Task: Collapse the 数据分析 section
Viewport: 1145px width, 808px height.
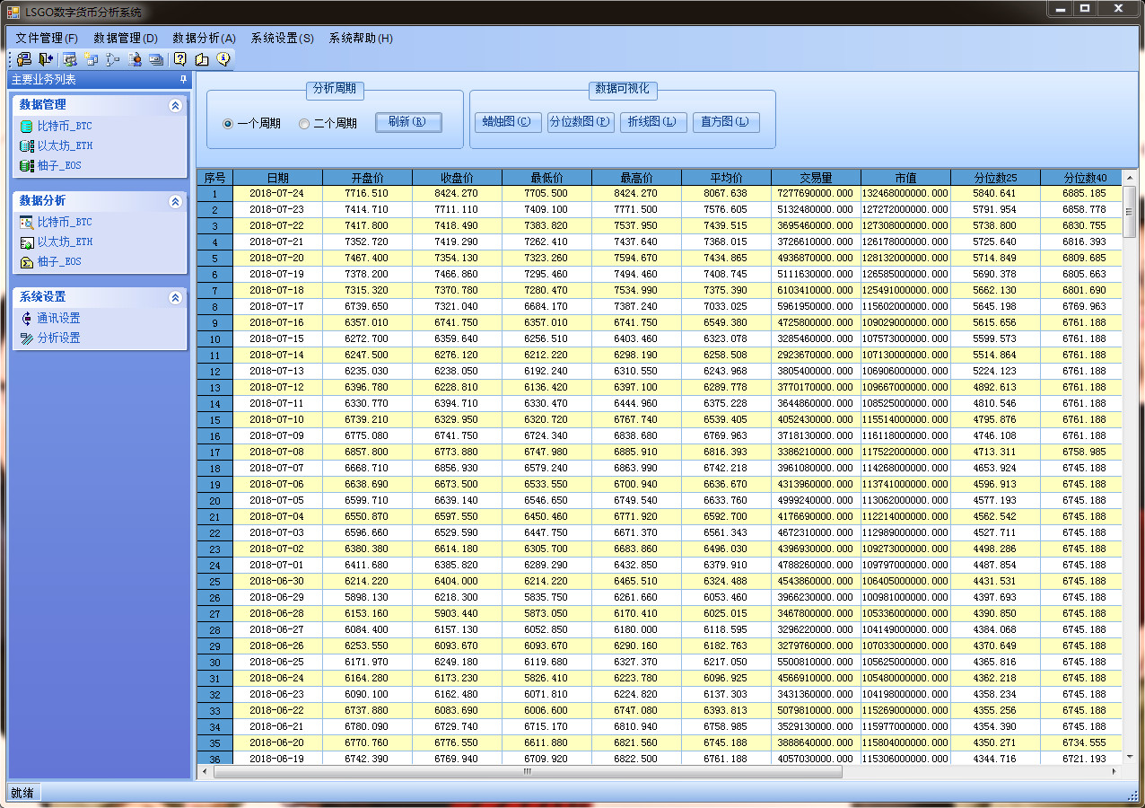Action: point(175,201)
